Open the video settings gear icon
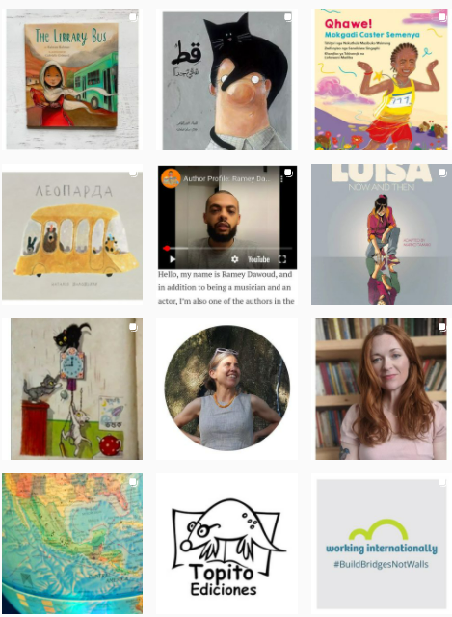 click(x=235, y=259)
